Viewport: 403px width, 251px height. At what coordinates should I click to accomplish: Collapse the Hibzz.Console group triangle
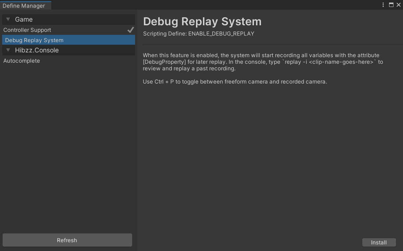[8, 50]
